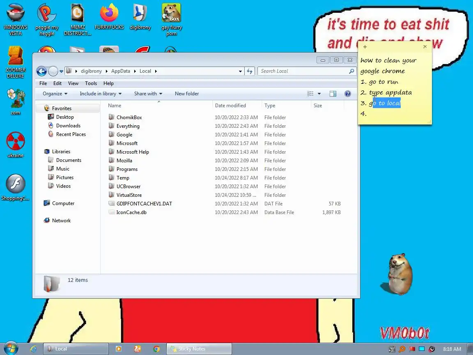Select Downloads in navigation pane
This screenshot has width=473, height=355.
tap(68, 126)
